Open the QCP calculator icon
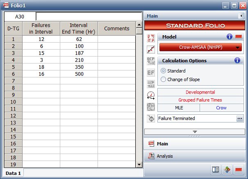The image size is (248, 179). tap(151, 61)
